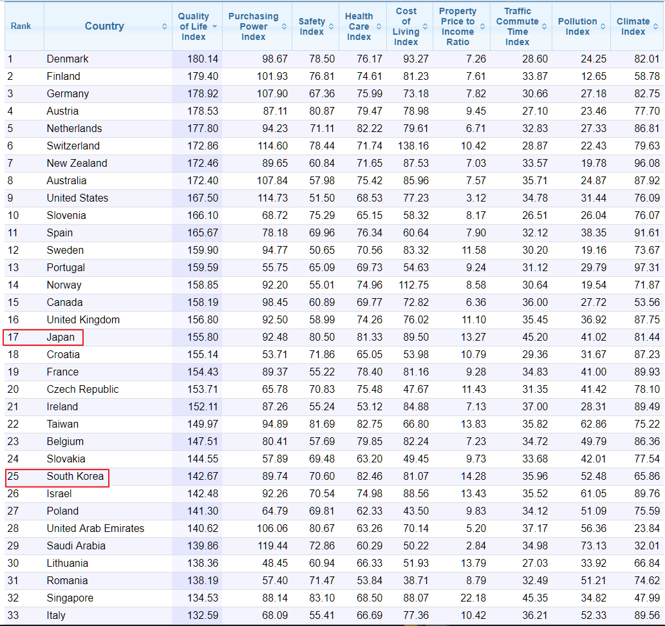
Task: Click Denmark in the Country column
Action: coord(68,59)
